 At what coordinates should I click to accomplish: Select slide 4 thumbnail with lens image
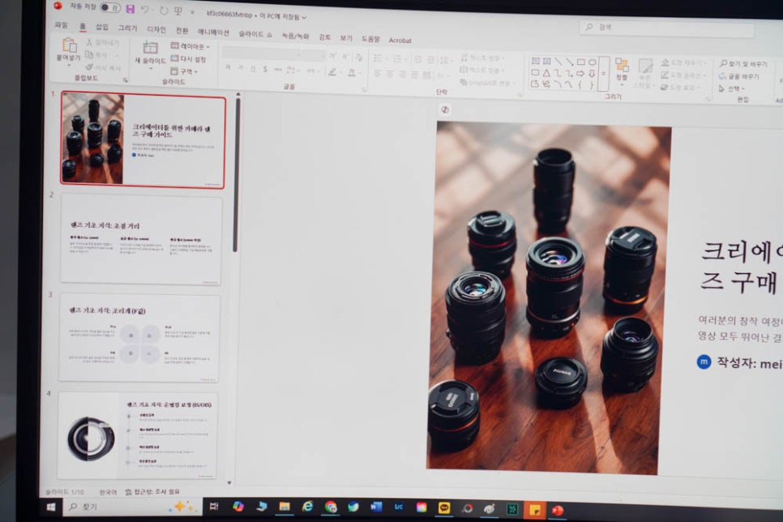(x=138, y=435)
